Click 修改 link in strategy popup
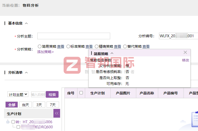Screen dimensions: 198x131 (185, 60)
